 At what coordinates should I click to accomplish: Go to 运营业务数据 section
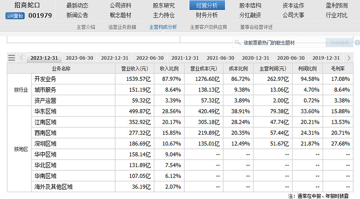[122, 27]
